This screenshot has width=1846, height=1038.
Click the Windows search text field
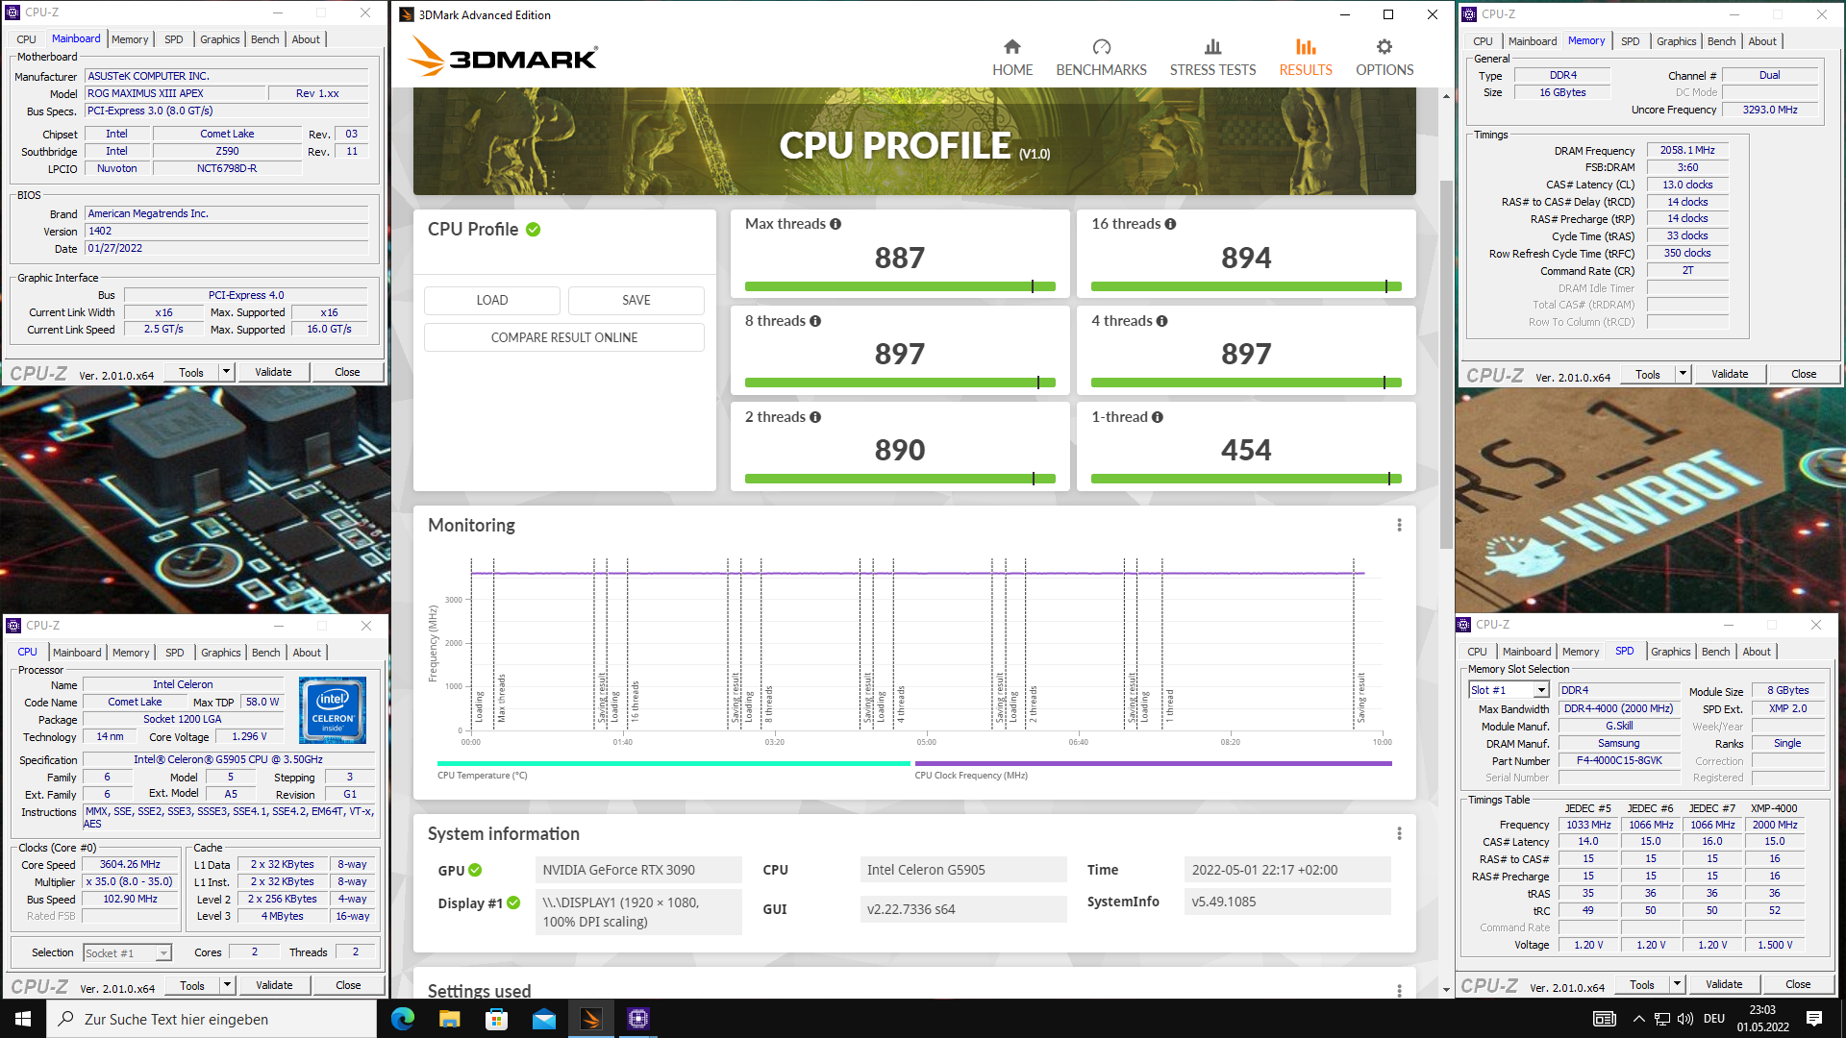tap(212, 1019)
